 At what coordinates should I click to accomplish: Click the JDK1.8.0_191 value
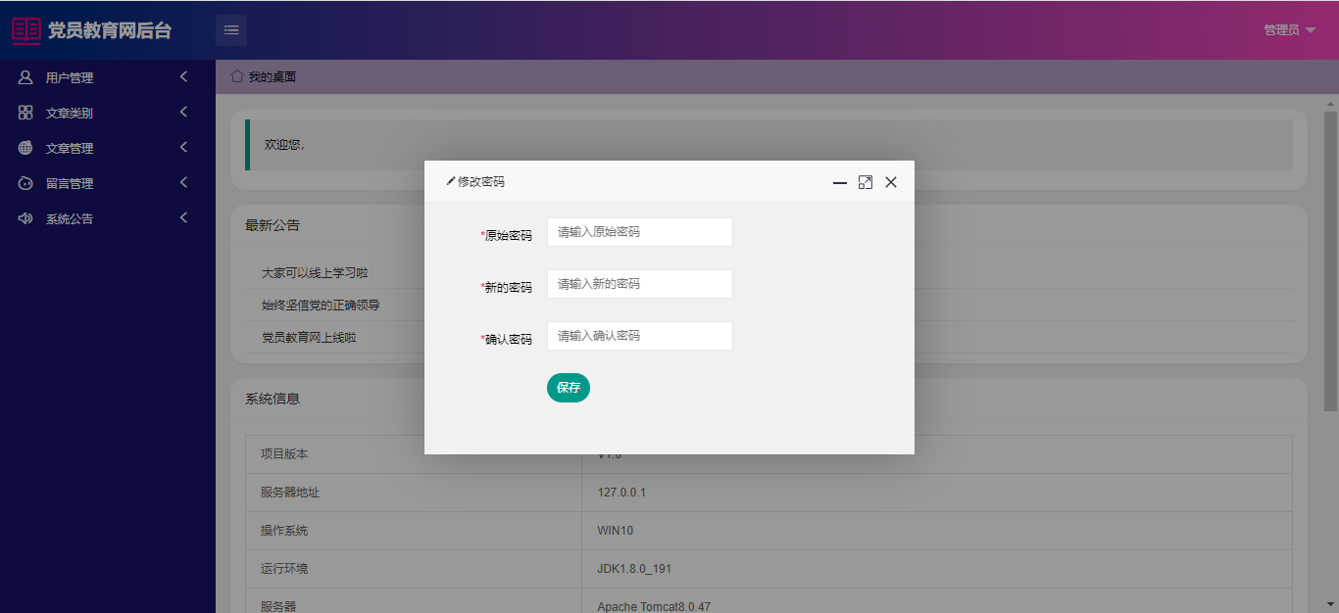pyautogui.click(x=634, y=569)
